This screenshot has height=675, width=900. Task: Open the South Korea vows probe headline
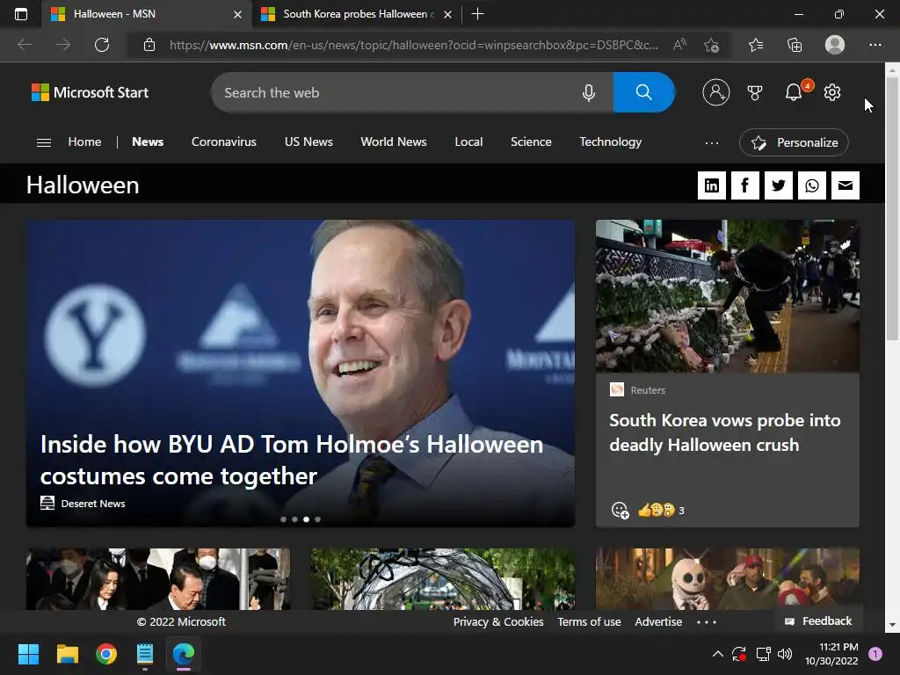(724, 432)
